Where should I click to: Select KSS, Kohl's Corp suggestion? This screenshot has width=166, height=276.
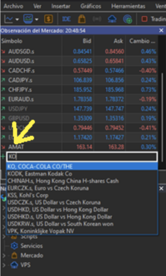pos(82,195)
